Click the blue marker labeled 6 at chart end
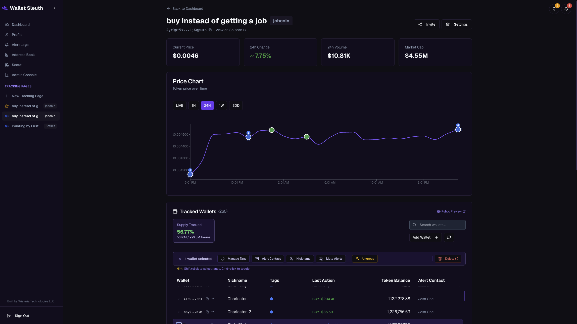This screenshot has height=324, width=577. 458,130
